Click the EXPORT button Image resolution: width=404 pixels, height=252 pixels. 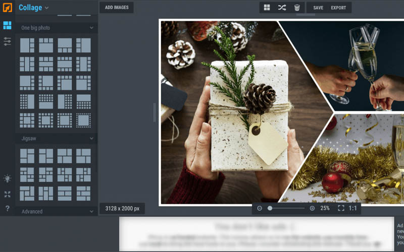point(338,8)
